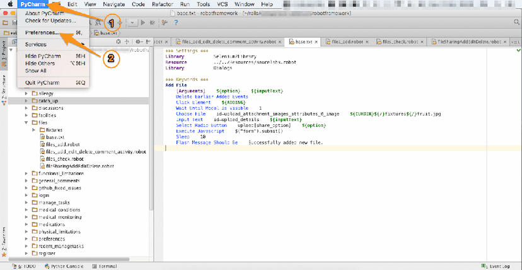Toggle the Favorites tool window sidebar button

(x=4, y=242)
